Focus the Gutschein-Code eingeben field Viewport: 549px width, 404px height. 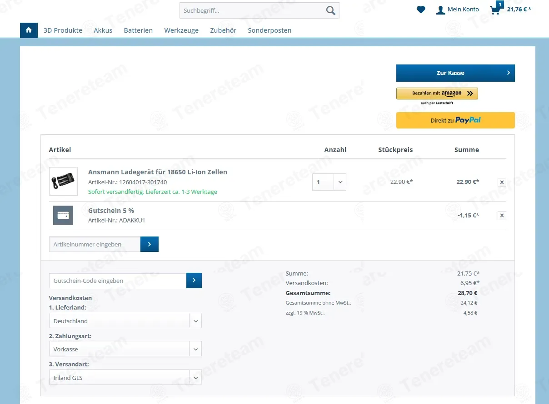(118, 281)
